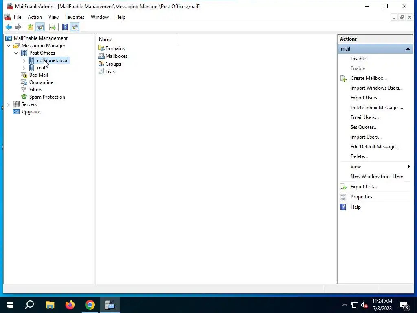Screen dimensions: 417x313
Task: Click the Filters funnel icon
Action: tap(24, 90)
